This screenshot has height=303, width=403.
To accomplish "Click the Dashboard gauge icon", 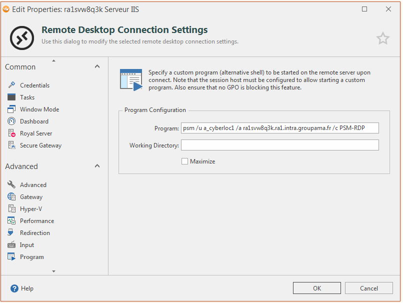I will pos(11,121).
